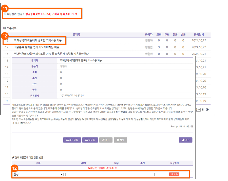Expand the 찬성 stance dropdown
Viewport: 228px width, 181px height.
38,174
